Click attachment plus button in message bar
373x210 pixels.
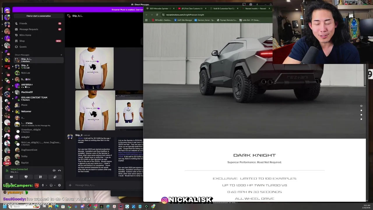pos(70,185)
